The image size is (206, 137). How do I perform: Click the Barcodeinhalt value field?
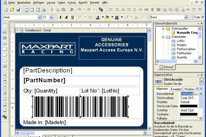pyautogui.click(x=187, y=94)
